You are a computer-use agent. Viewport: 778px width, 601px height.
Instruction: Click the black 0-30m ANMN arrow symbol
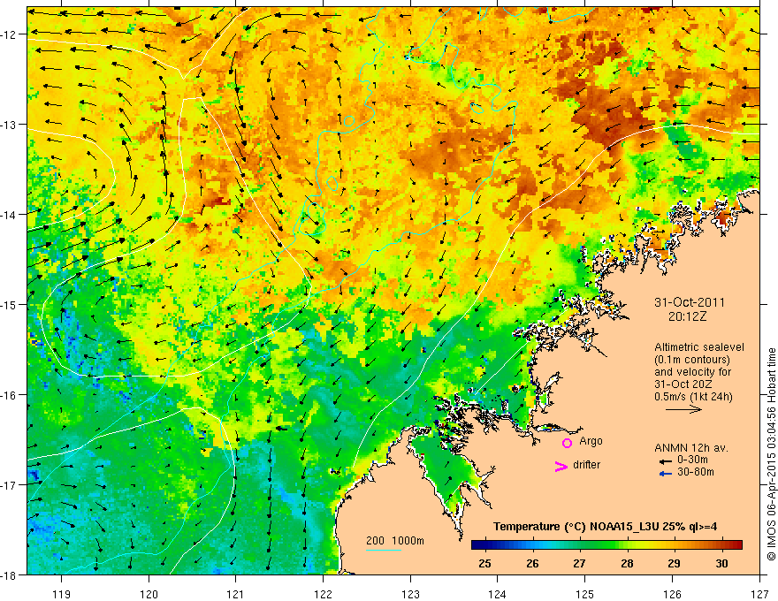coord(665,461)
